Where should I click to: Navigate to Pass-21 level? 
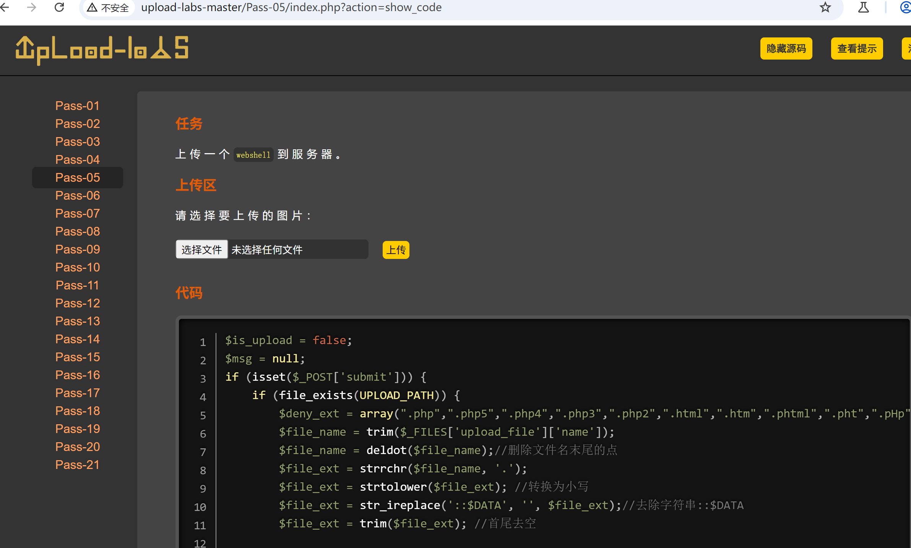click(78, 465)
